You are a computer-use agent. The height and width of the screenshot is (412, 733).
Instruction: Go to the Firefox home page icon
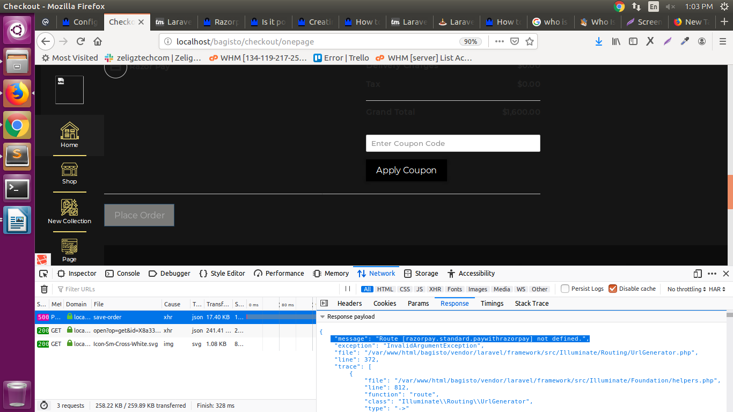point(98,41)
